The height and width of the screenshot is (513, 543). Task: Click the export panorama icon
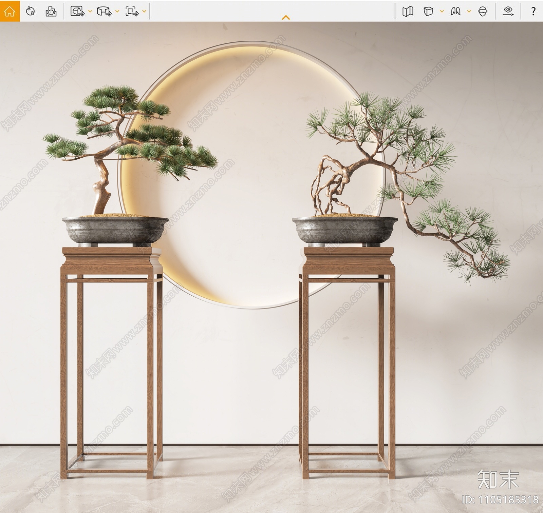coord(104,11)
